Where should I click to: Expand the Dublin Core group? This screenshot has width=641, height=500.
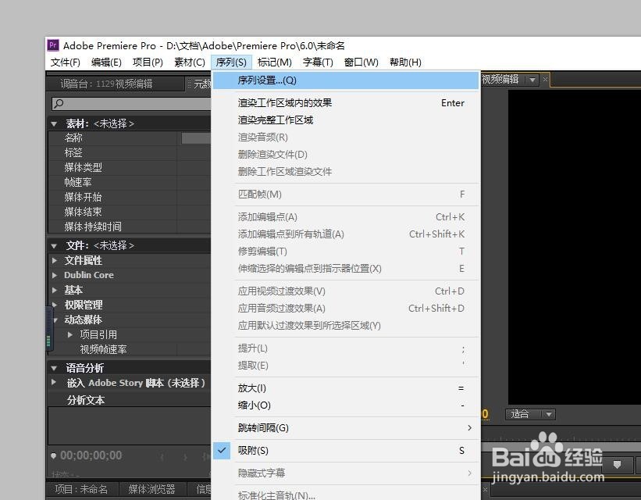tap(55, 275)
